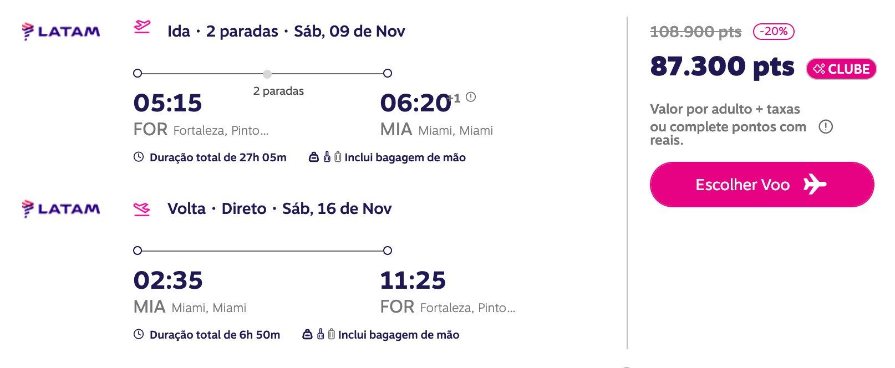Click info icon next to 'complete pontos com reais'
895x368 pixels.
click(x=826, y=127)
